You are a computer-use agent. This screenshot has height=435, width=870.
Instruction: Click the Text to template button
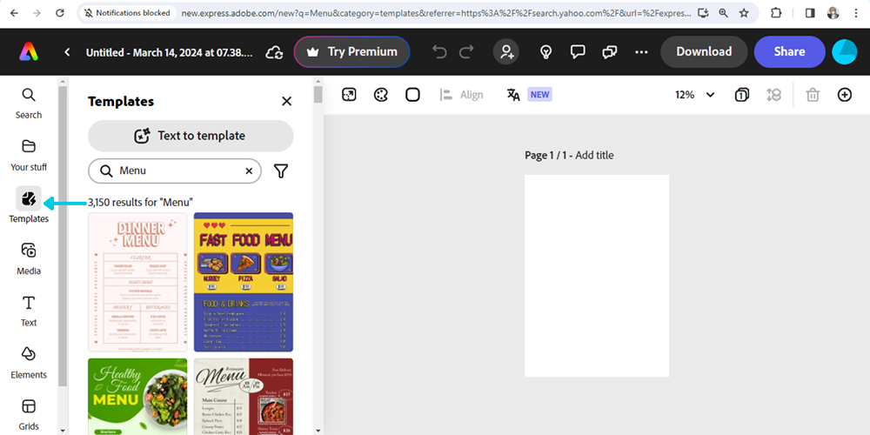(x=191, y=136)
